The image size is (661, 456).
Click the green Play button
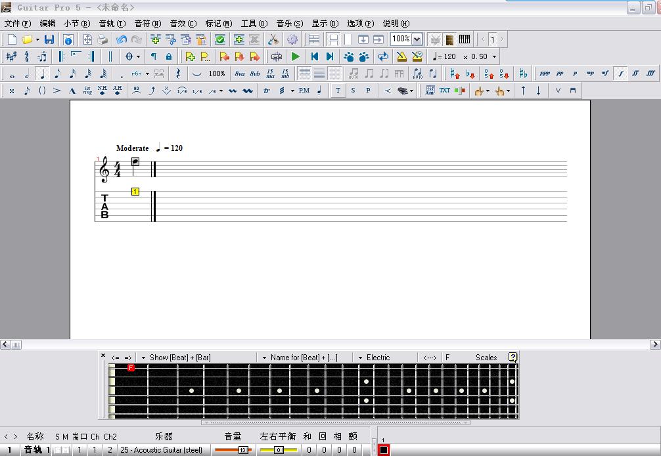pos(296,56)
